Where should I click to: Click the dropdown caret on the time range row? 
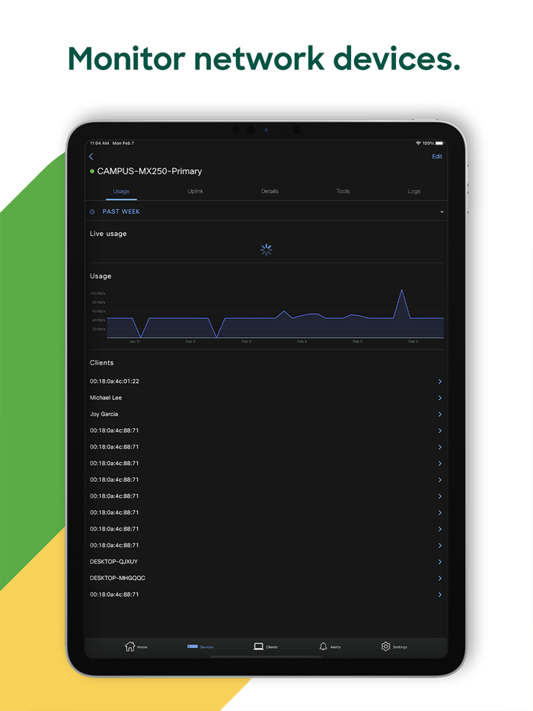[x=442, y=212]
